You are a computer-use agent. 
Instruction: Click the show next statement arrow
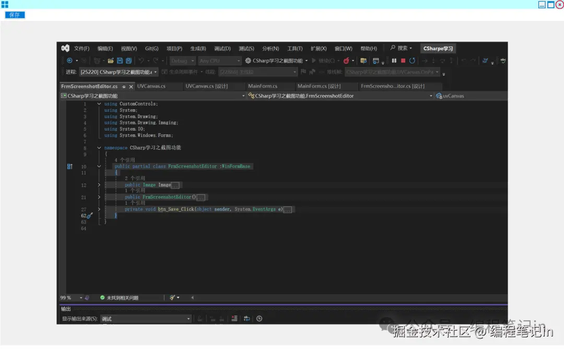tap(425, 61)
